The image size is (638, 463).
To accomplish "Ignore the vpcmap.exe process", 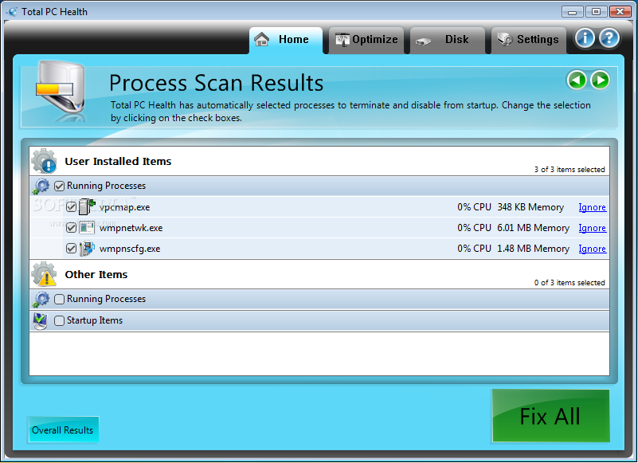I will point(592,207).
